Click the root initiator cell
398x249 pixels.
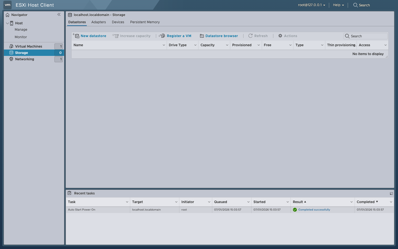click(196, 210)
